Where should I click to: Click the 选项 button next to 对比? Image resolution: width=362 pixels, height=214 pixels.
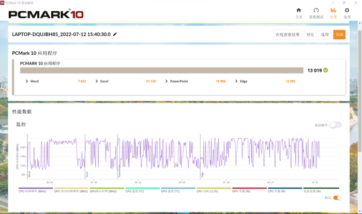(325, 35)
